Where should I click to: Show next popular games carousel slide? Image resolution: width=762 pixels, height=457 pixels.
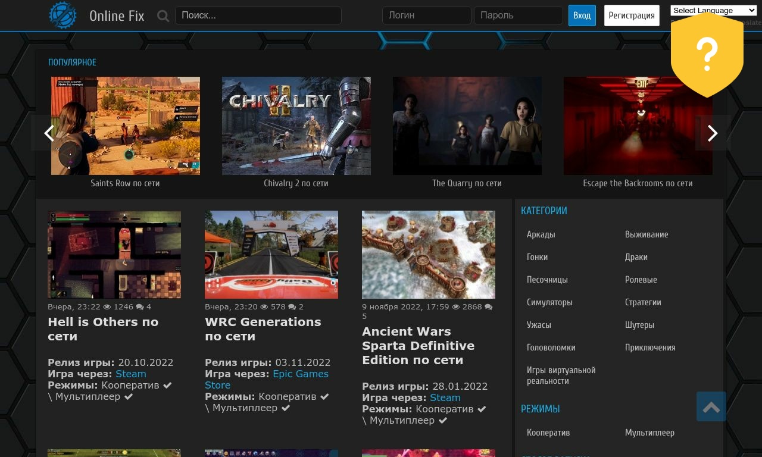coord(713,133)
